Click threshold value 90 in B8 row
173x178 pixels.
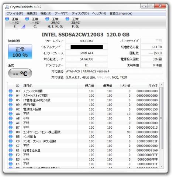129,132
